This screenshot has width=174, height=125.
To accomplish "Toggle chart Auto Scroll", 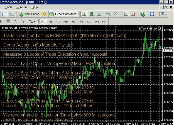I will pos(126,14).
